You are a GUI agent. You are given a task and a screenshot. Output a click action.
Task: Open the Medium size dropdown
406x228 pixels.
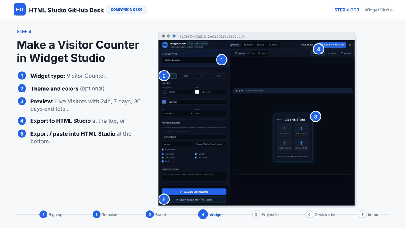(x=177, y=144)
